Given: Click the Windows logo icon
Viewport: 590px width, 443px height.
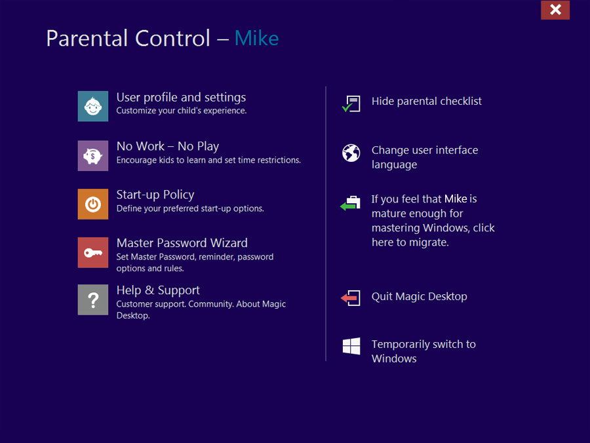Looking at the screenshot, I should click(351, 346).
